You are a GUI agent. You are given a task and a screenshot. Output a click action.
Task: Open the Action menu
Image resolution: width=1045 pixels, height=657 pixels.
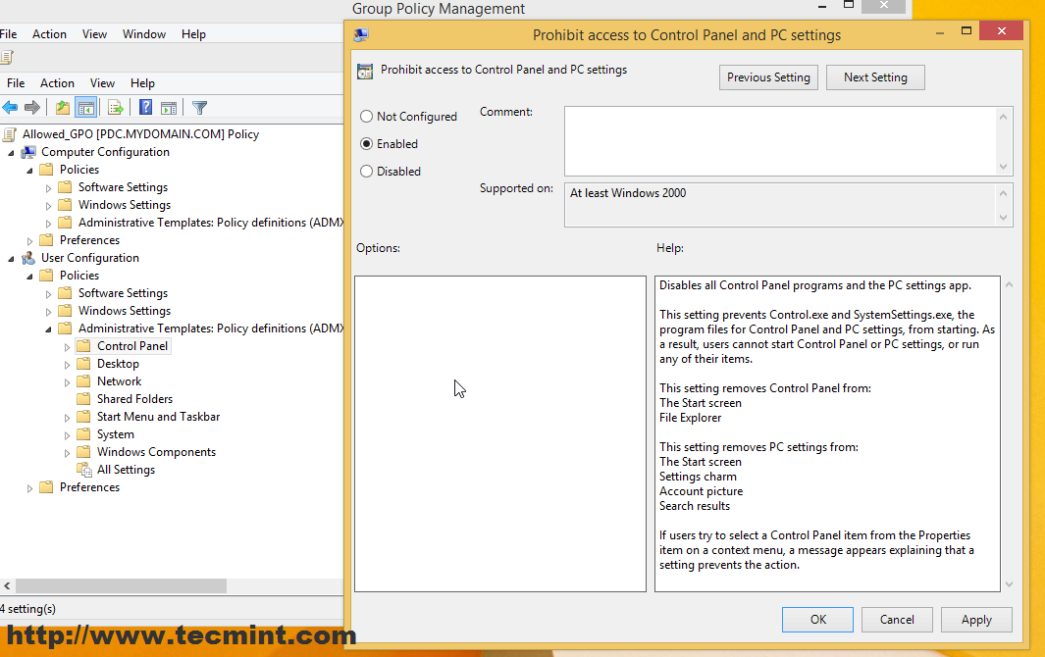tap(57, 82)
